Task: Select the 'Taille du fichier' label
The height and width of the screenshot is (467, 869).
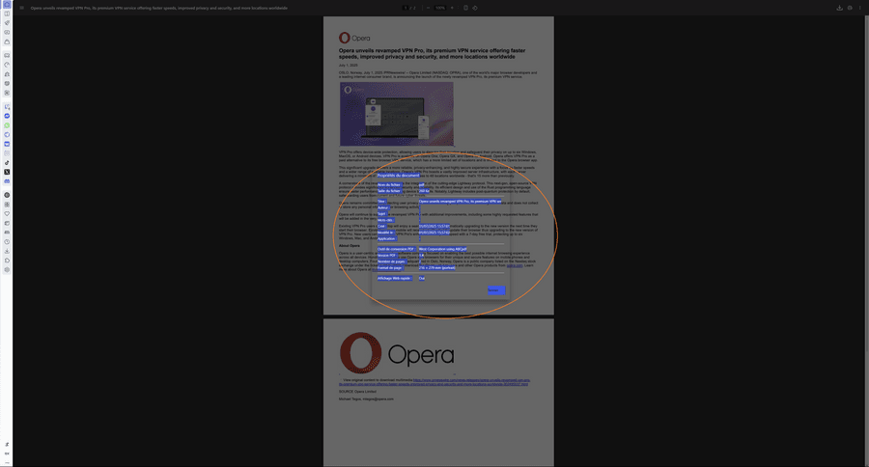Action: click(389, 191)
